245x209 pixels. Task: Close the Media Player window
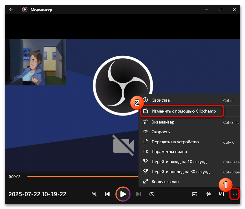[234, 9]
